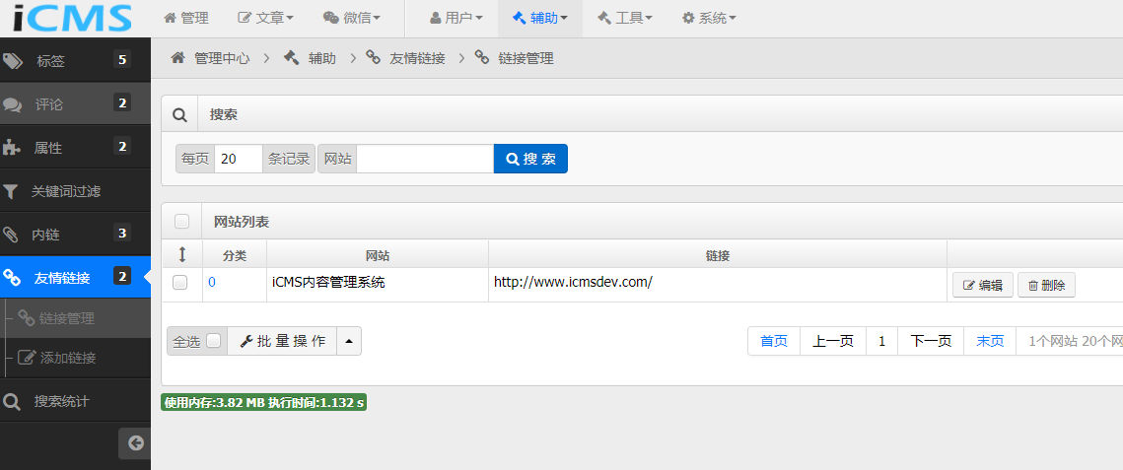Click the badge showing 5 beside 标签
The width and height of the screenshot is (1123, 470).
coord(122,59)
